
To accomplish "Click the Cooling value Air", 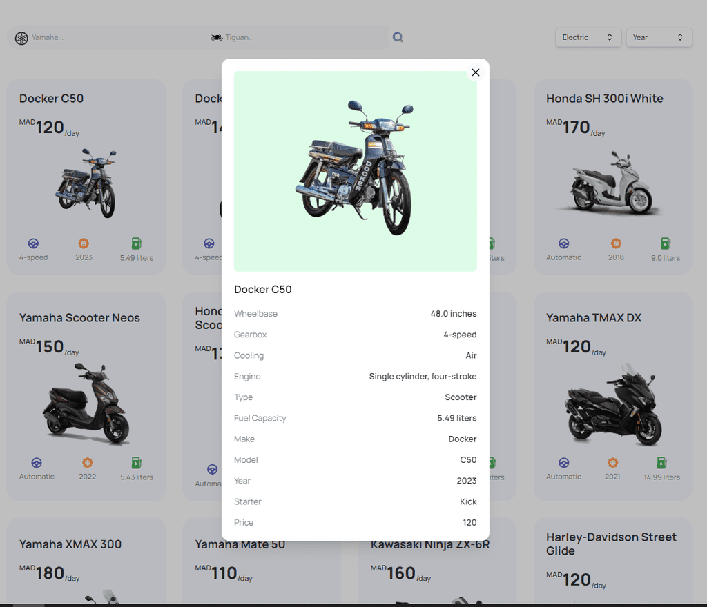I will click(471, 356).
